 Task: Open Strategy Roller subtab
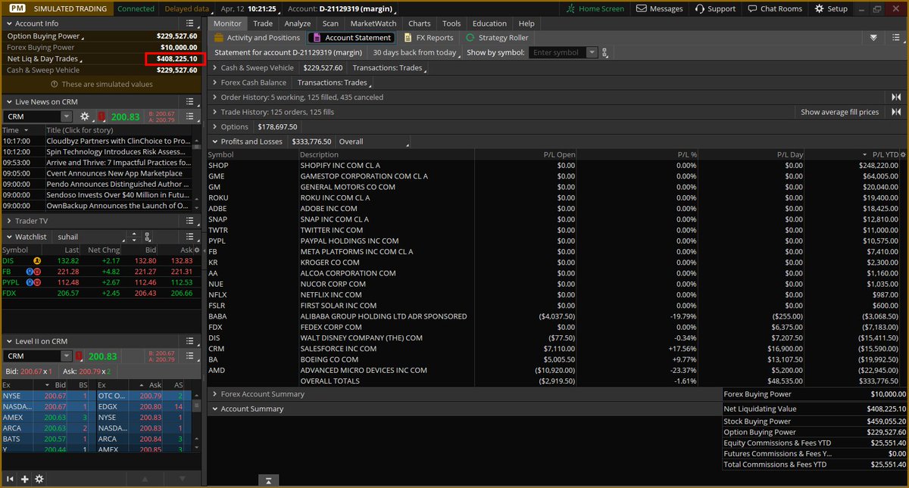coord(495,38)
